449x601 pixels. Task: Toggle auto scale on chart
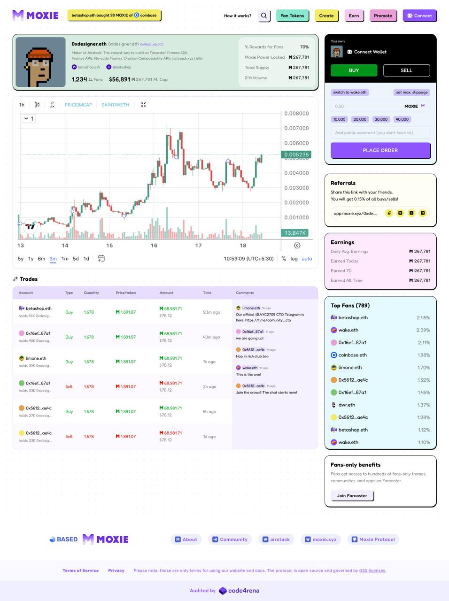pyautogui.click(x=307, y=259)
